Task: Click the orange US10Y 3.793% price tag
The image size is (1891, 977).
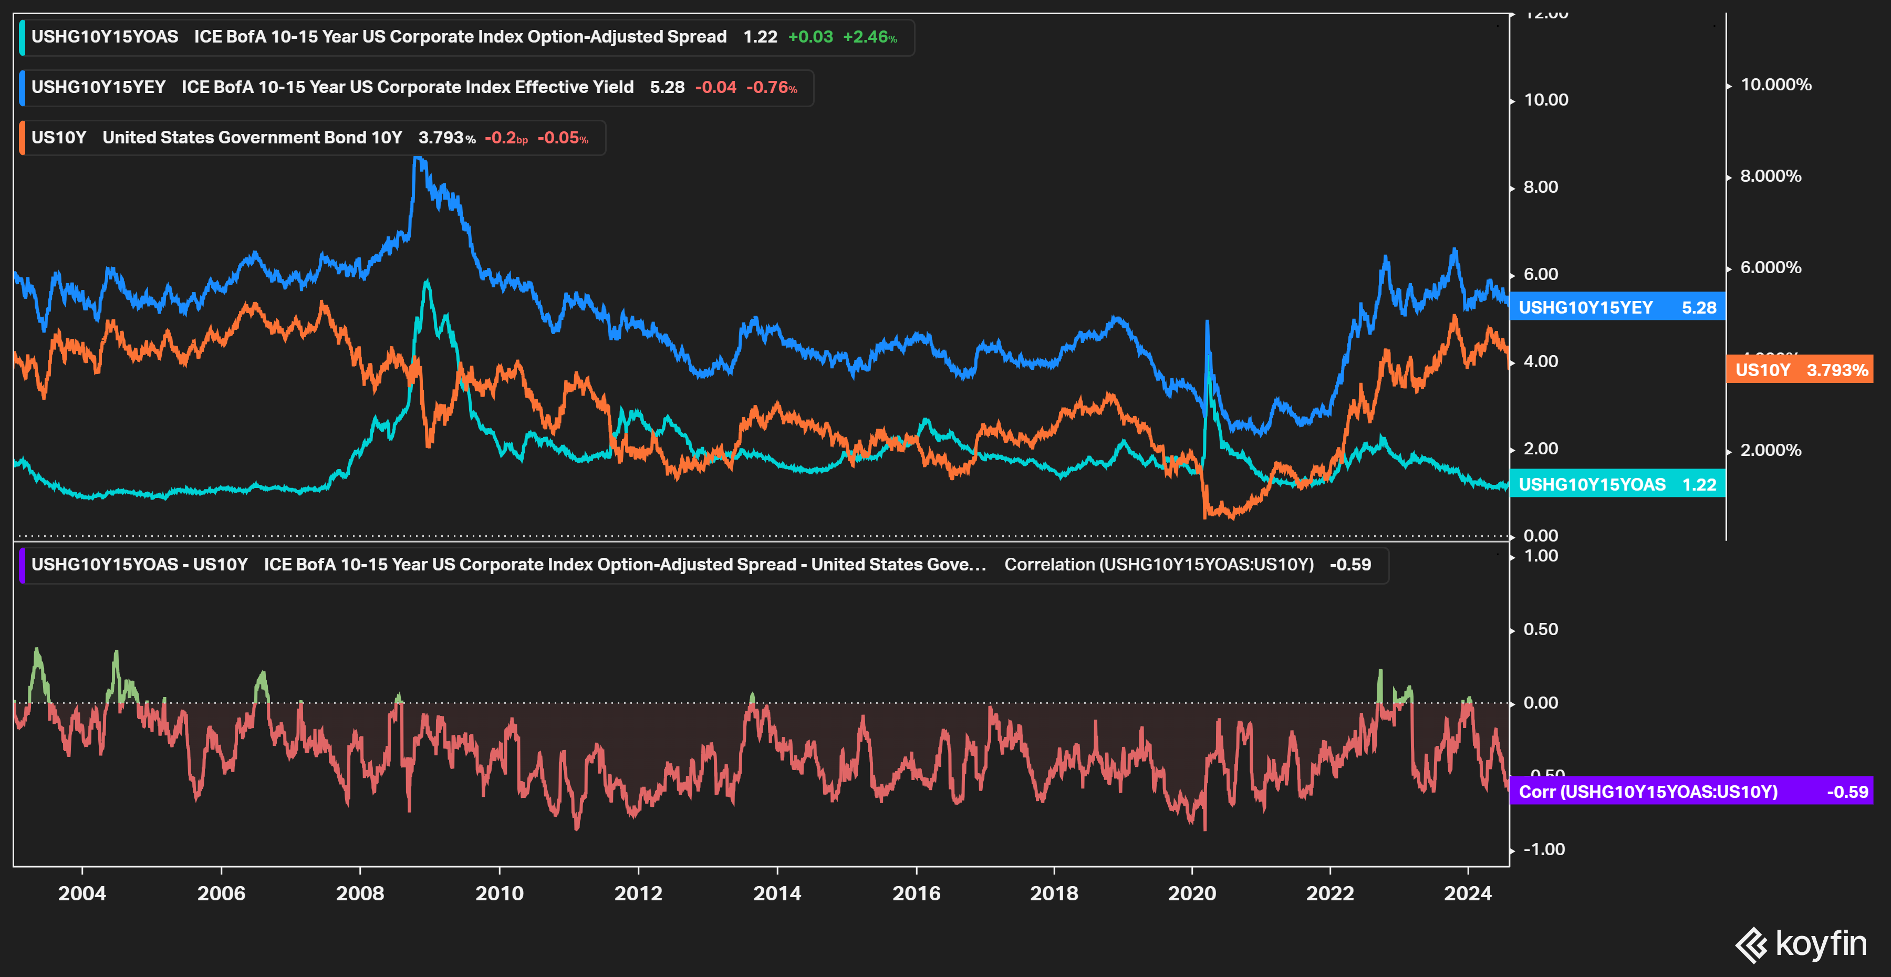Action: tap(1800, 370)
